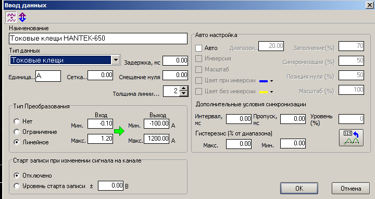Click the Смещение нуля input field

[x=175, y=76]
